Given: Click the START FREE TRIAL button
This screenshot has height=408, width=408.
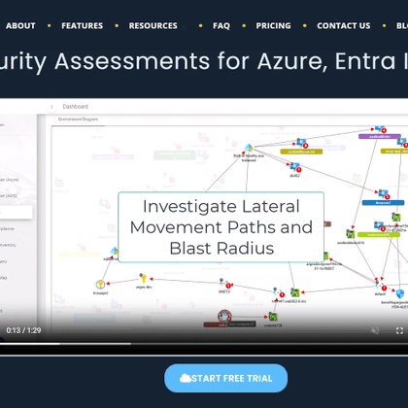Looking at the screenshot, I should tap(225, 378).
